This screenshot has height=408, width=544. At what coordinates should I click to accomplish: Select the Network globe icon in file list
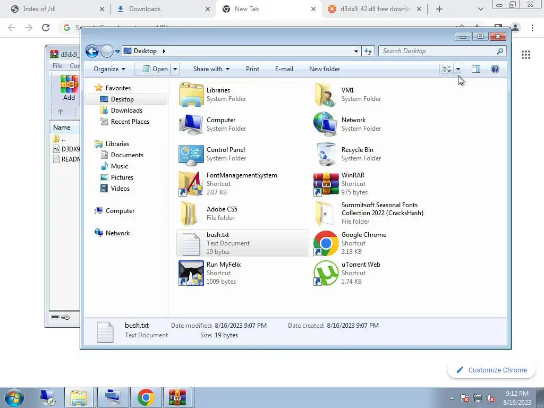pyautogui.click(x=326, y=124)
